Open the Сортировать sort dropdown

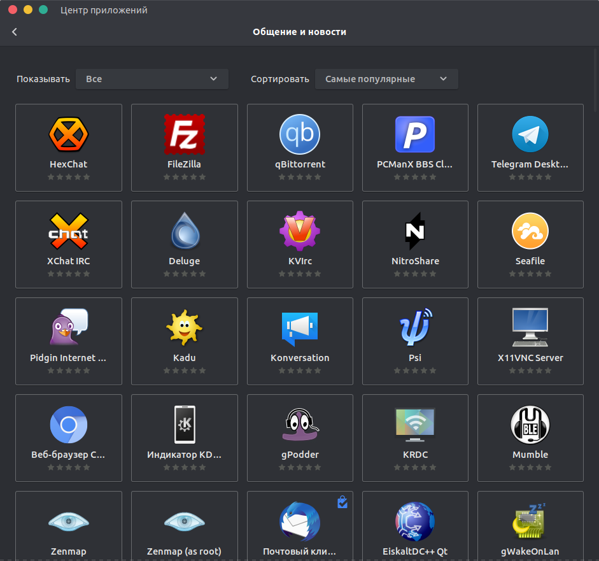tap(386, 79)
